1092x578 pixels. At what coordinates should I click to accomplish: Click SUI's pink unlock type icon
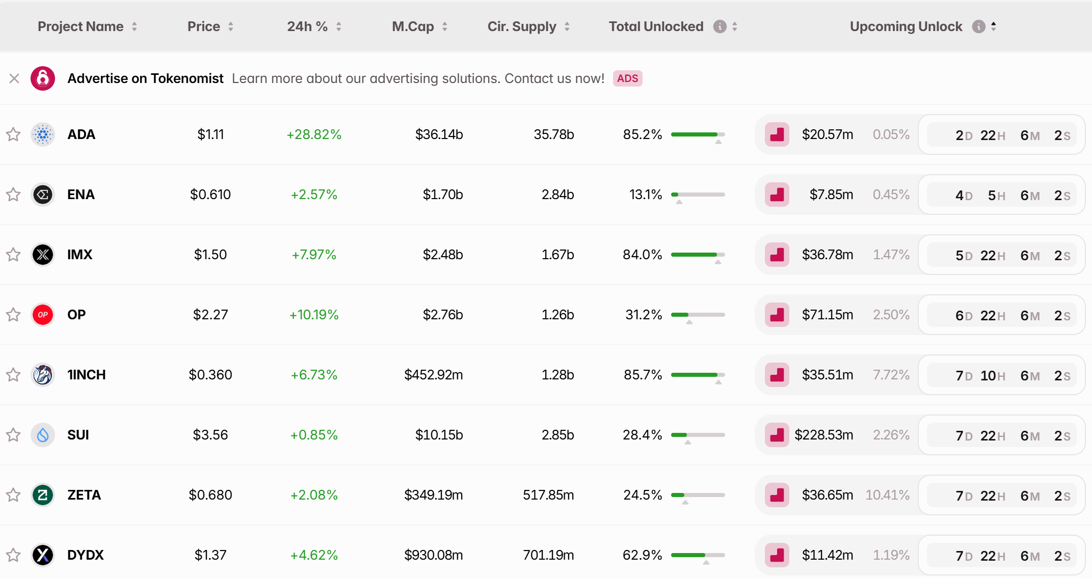[777, 435]
